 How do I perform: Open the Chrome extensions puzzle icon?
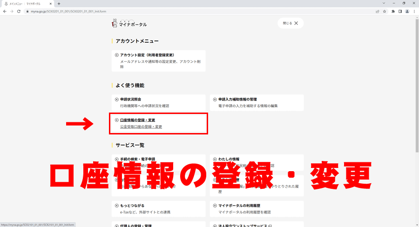click(x=393, y=12)
